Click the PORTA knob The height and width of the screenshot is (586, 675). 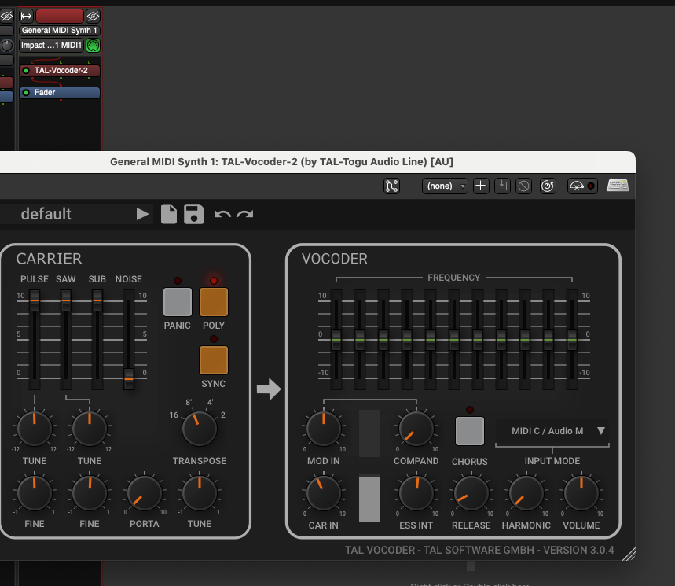point(145,493)
